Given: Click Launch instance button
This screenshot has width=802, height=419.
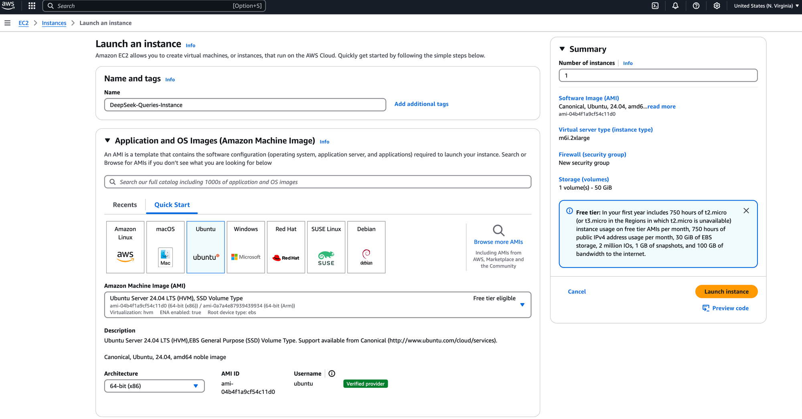Looking at the screenshot, I should (726, 291).
